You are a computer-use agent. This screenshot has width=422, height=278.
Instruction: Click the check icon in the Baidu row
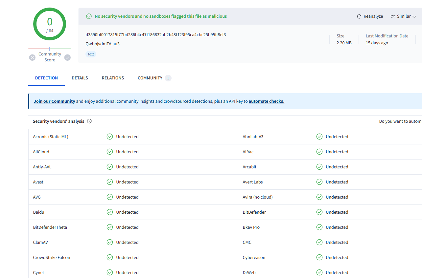tap(110, 212)
